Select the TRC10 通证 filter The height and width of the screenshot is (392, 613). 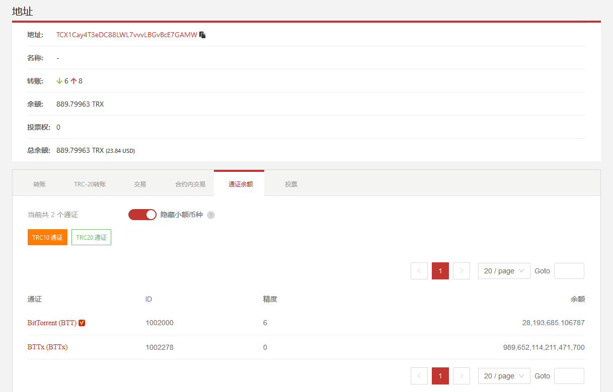47,238
